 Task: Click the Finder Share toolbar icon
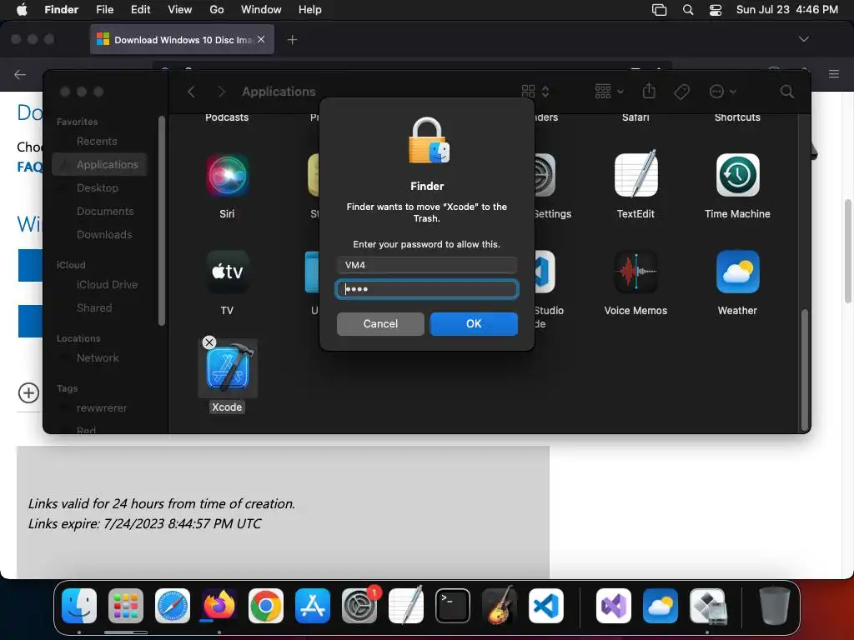click(x=649, y=91)
